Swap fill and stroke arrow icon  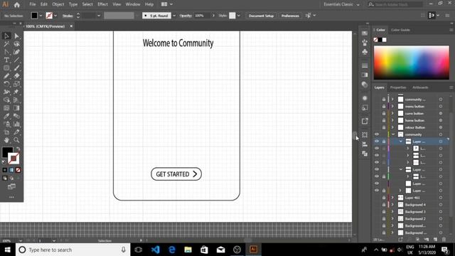(x=18, y=149)
